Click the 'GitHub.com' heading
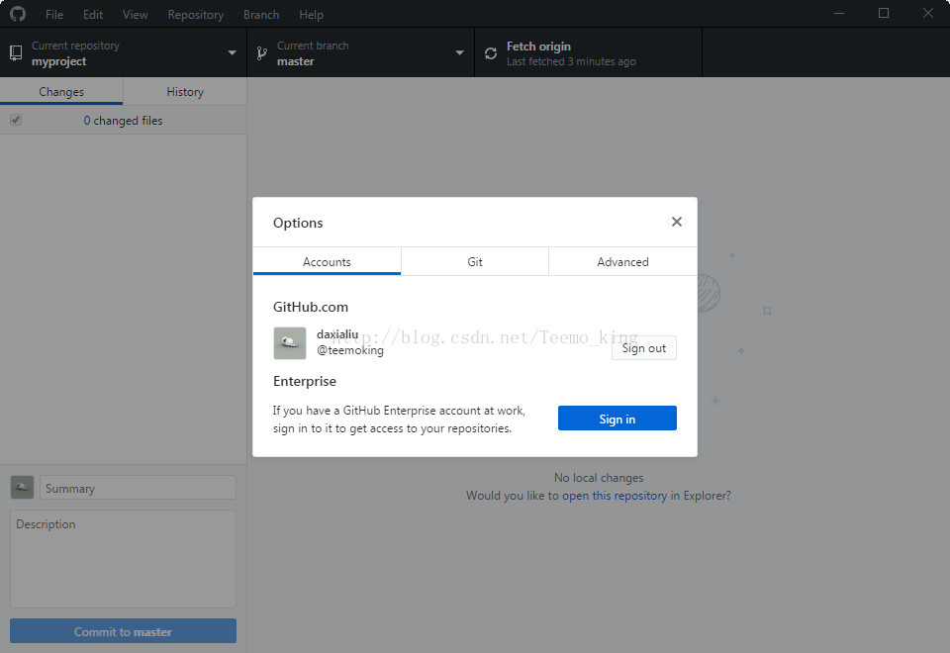Viewport: 950px width, 653px height. [310, 307]
